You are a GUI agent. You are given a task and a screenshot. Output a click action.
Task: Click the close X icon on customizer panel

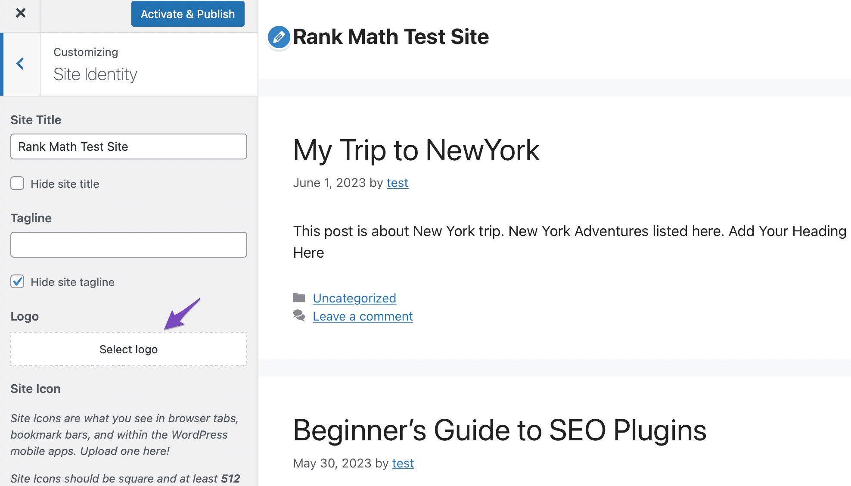coord(21,13)
